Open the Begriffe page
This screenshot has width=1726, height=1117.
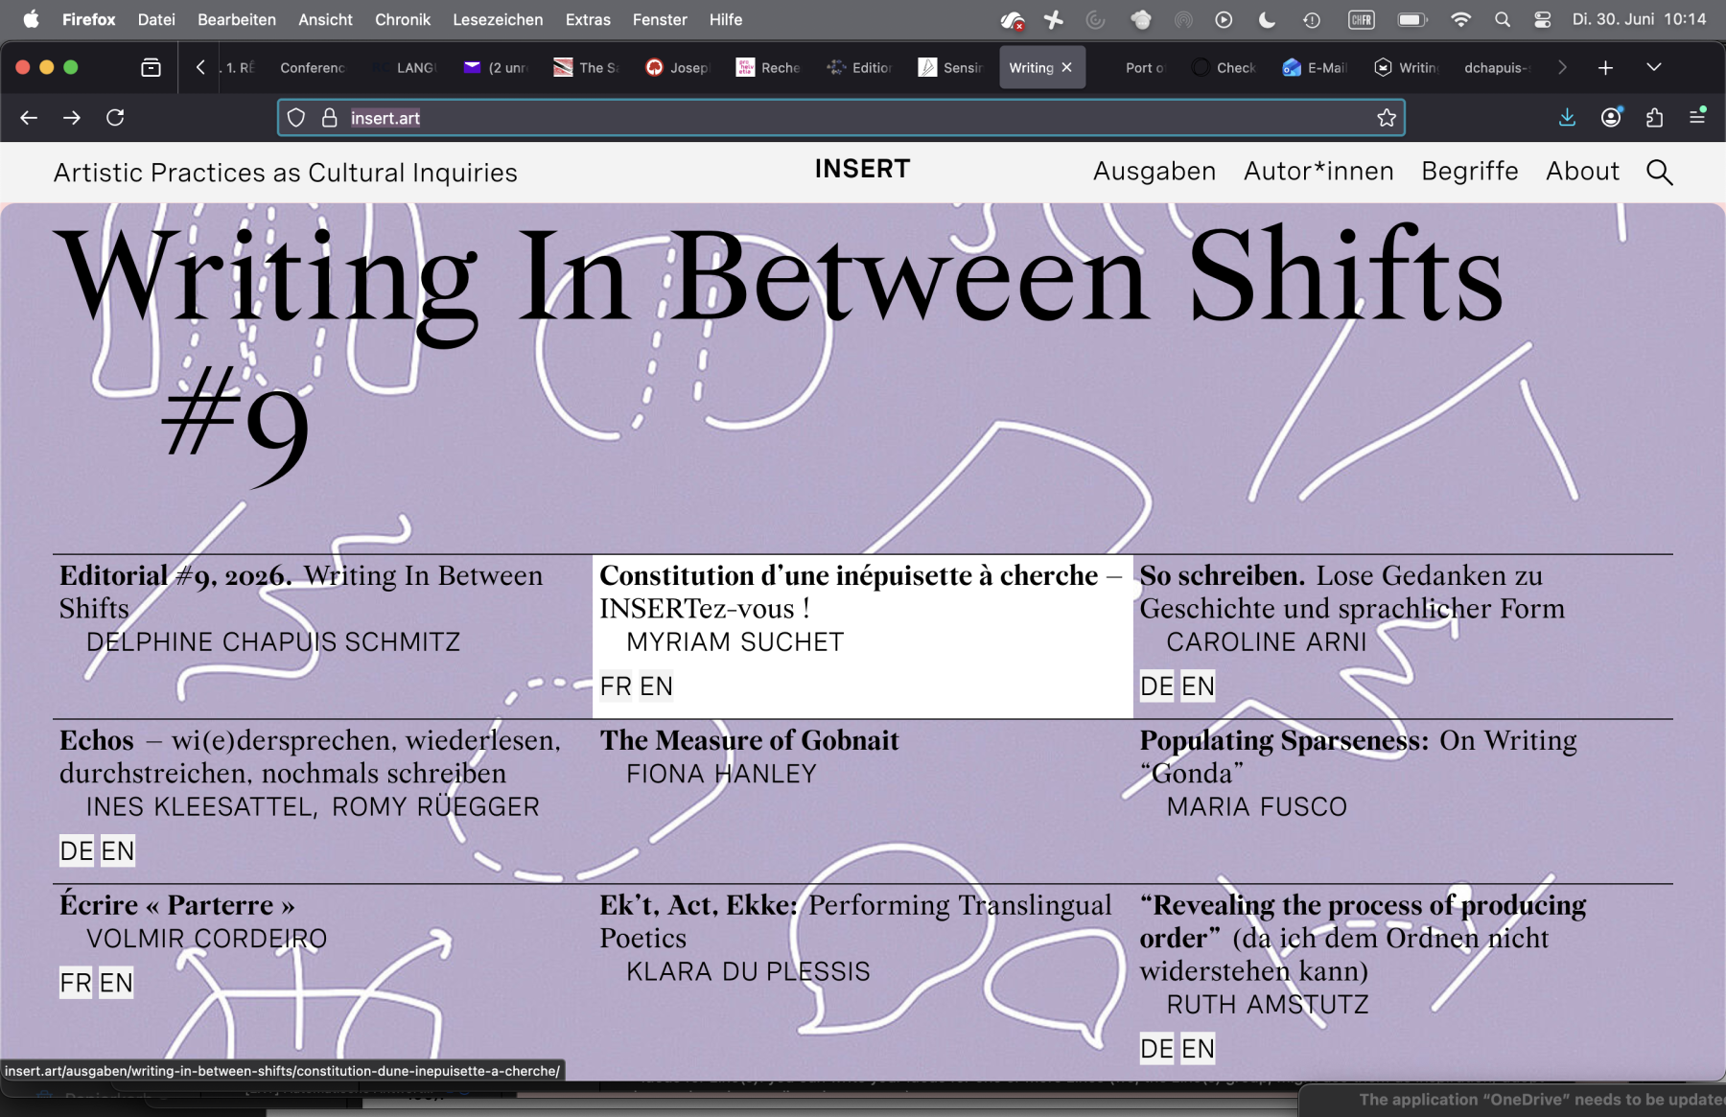pos(1470,172)
